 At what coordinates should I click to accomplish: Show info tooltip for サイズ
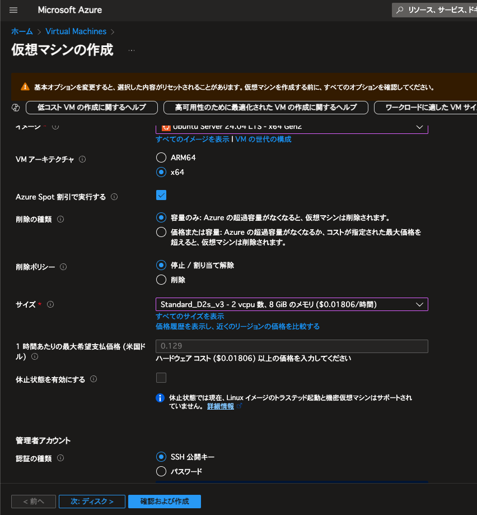(x=50, y=304)
